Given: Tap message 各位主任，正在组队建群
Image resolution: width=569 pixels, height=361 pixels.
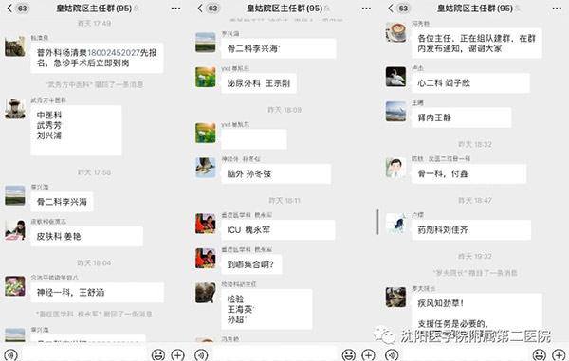Looking at the screenshot, I should click(477, 44).
